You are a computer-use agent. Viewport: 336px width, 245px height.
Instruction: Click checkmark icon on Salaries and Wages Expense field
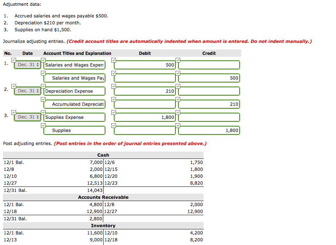43,60
